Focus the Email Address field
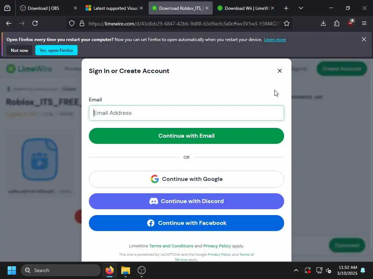The width and height of the screenshot is (373, 279). tap(186, 113)
